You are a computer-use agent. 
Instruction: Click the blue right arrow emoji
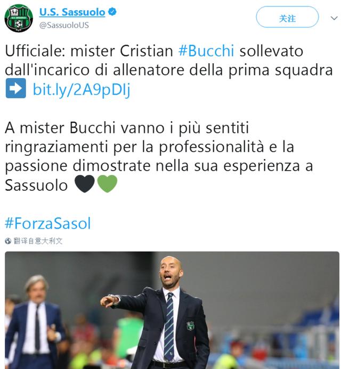16,88
